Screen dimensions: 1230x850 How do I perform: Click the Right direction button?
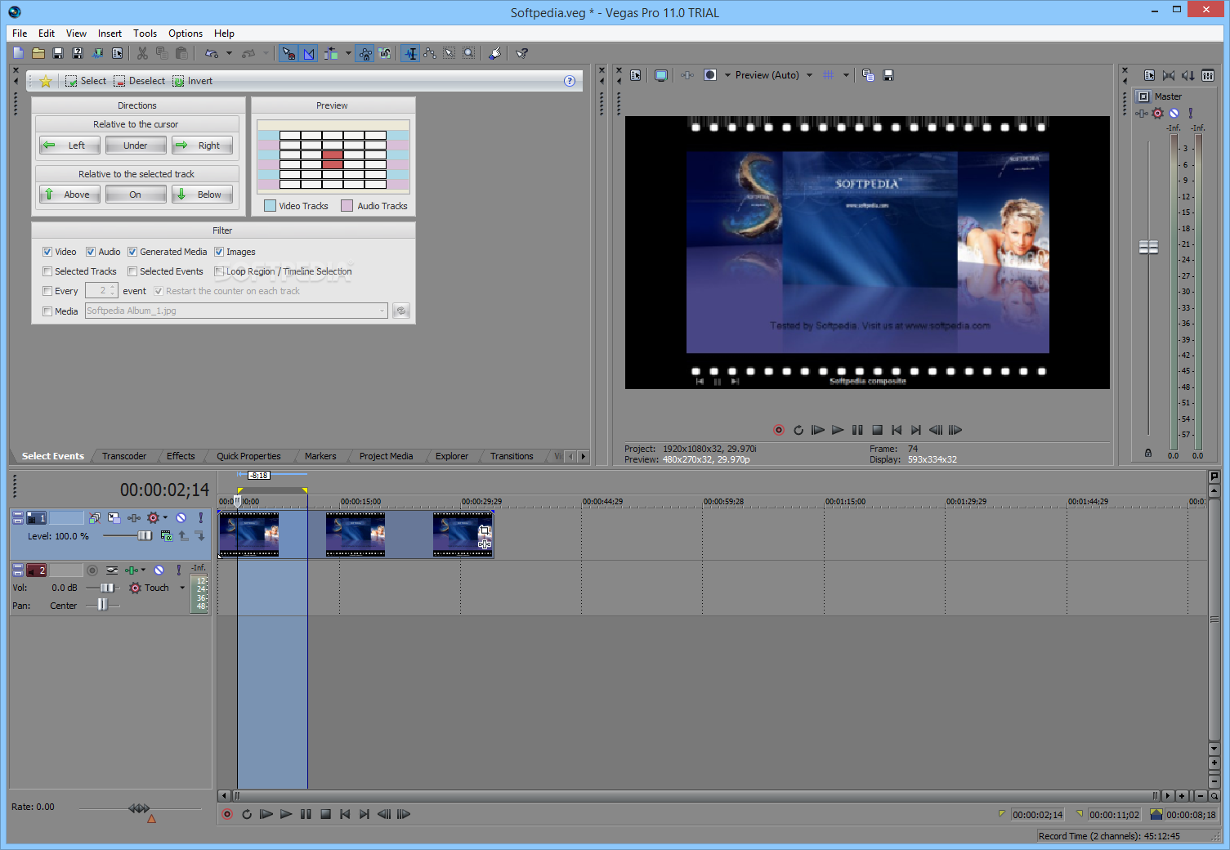point(202,145)
